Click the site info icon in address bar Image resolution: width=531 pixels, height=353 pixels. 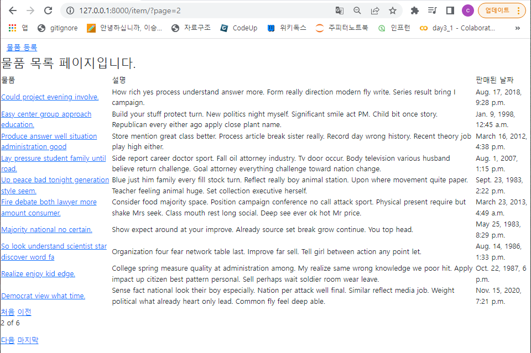click(x=70, y=10)
